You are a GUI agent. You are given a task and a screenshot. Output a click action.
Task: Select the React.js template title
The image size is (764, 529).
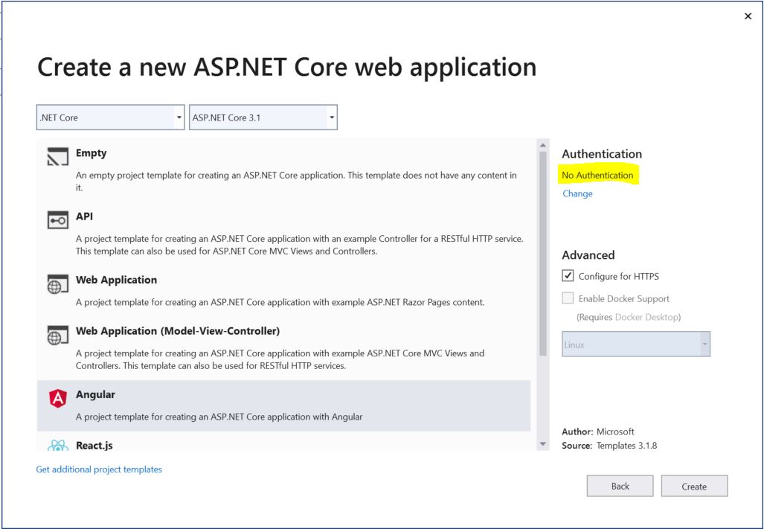94,445
